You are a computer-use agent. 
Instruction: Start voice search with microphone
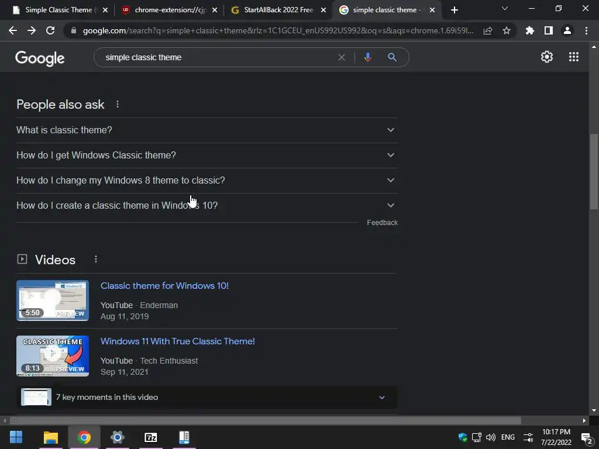pos(368,57)
